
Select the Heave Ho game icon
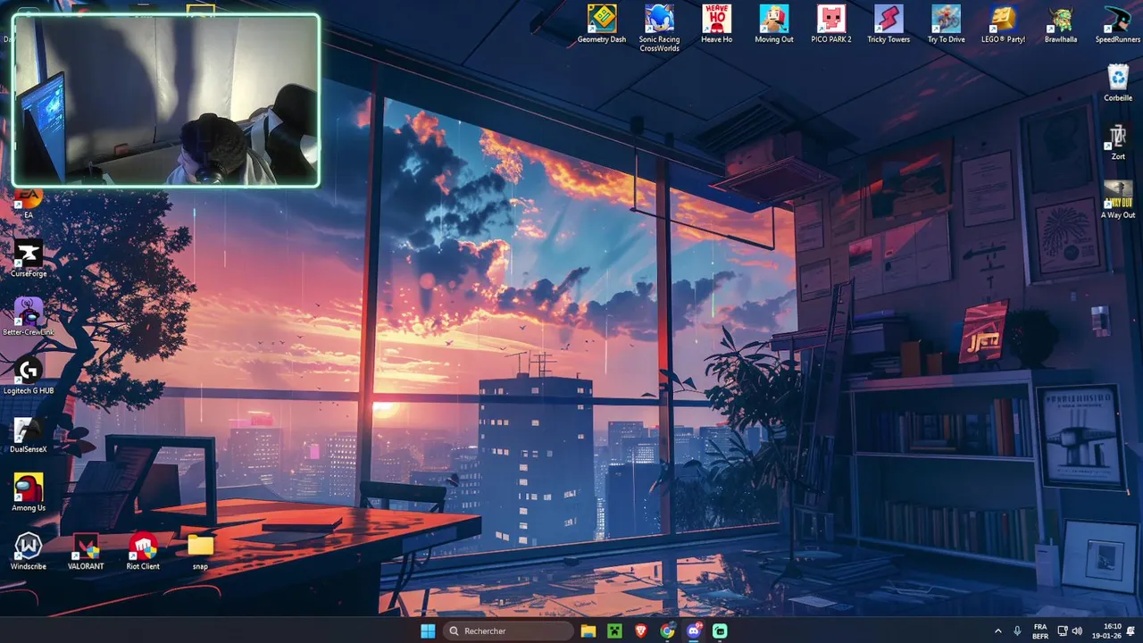pyautogui.click(x=716, y=24)
